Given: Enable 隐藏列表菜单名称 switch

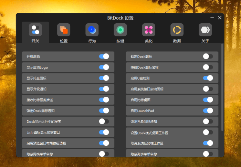Looking at the screenshot, I should click(208, 154).
